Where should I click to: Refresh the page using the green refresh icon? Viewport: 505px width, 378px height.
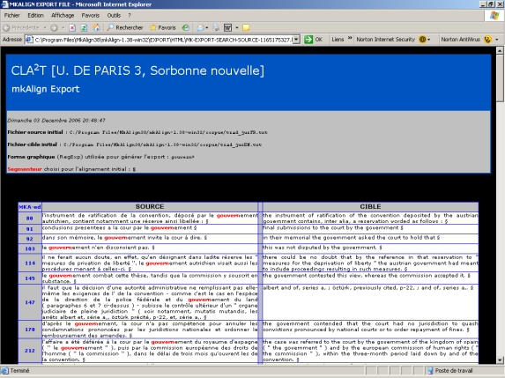coord(84,27)
